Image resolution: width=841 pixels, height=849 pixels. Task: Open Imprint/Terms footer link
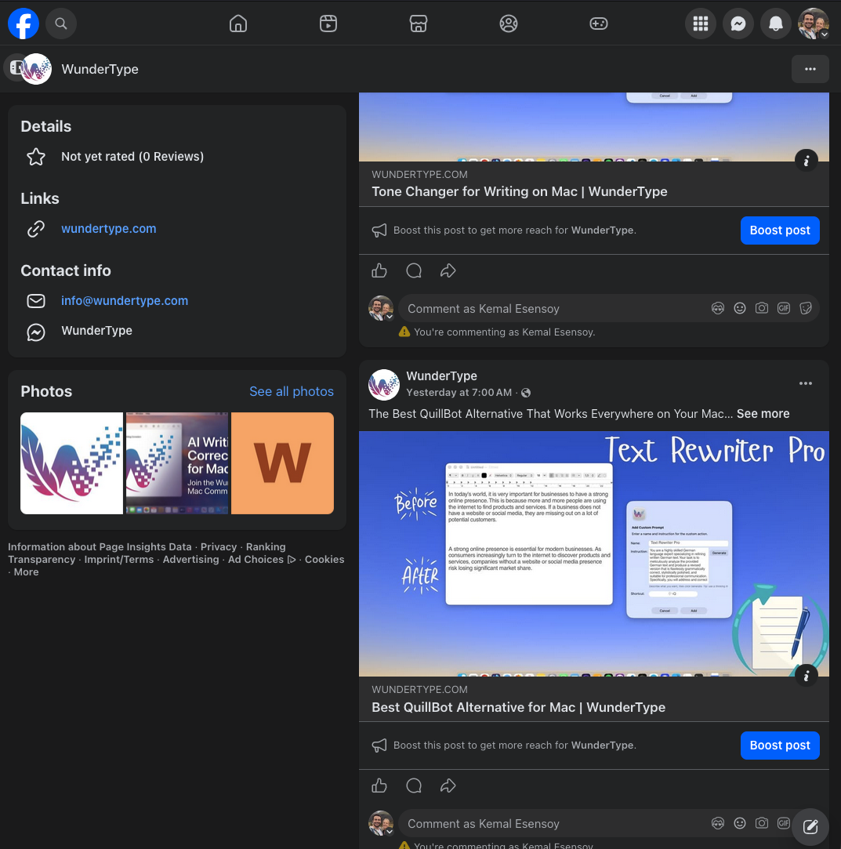pos(119,559)
